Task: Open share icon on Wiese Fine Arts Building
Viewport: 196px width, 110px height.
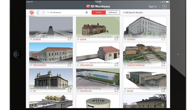Action: point(116,90)
